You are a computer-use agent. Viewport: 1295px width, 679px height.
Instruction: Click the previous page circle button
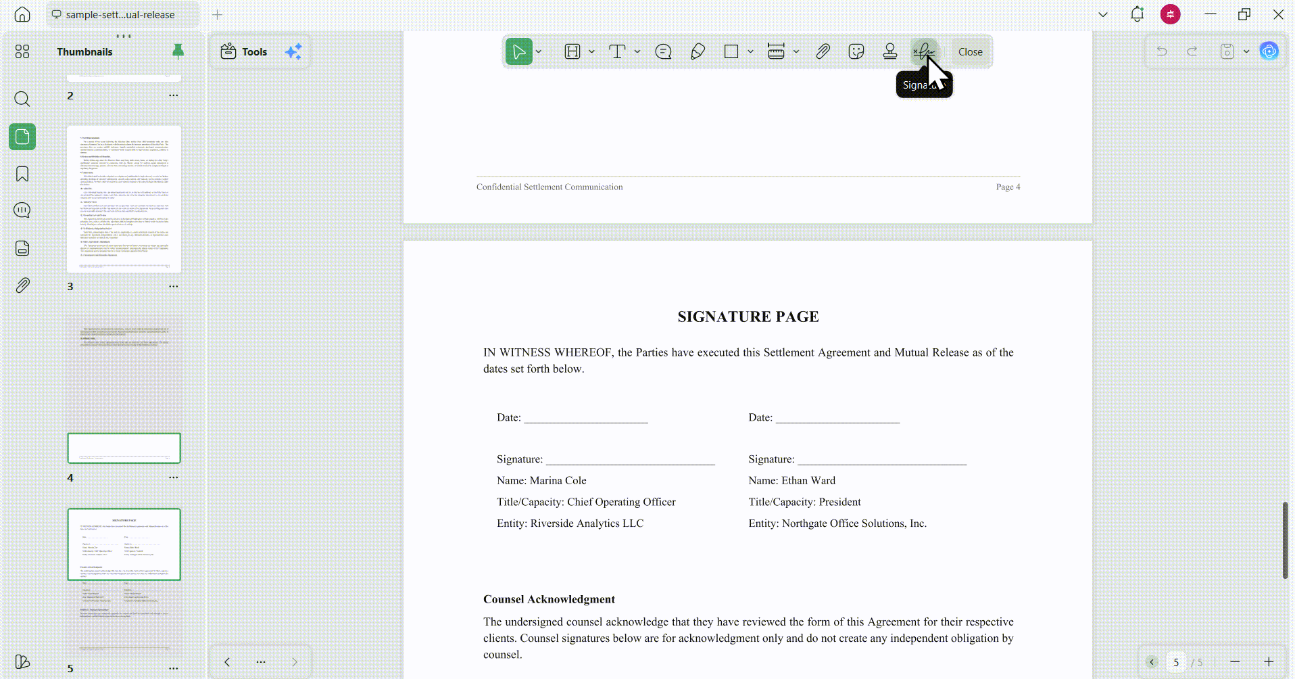(x=1152, y=662)
